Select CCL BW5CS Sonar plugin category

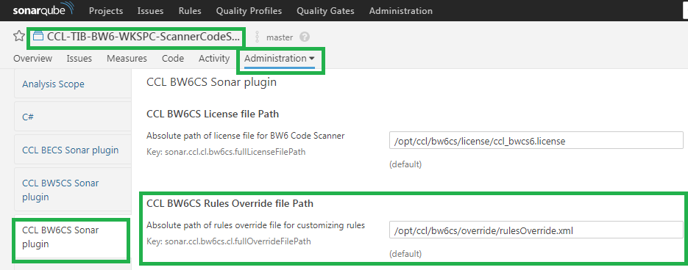click(72, 190)
